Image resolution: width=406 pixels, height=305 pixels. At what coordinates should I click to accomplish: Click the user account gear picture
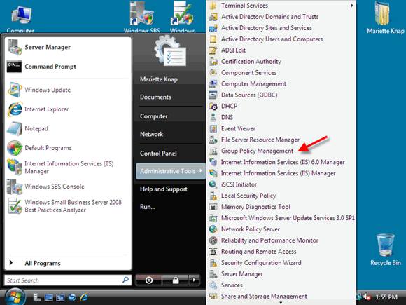tap(170, 50)
